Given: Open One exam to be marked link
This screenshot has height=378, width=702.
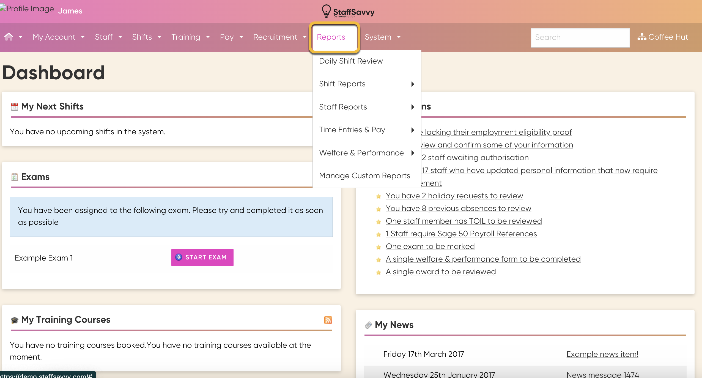Looking at the screenshot, I should click(x=430, y=246).
